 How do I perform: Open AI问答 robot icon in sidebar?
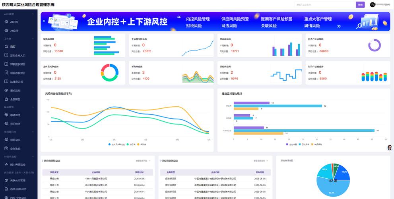6,22
